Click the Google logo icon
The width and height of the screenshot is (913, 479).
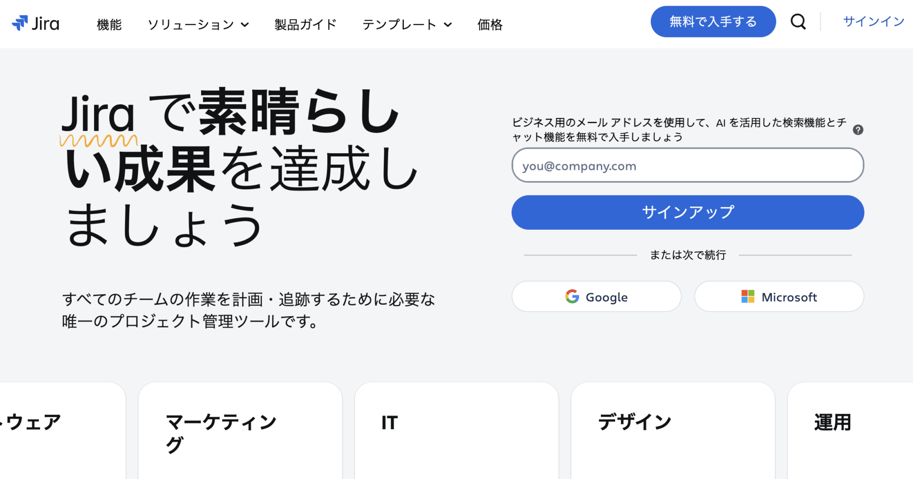[x=572, y=297]
